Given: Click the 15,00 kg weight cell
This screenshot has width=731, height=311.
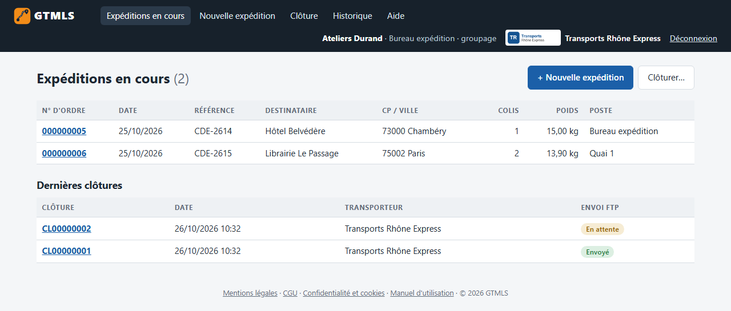Looking at the screenshot, I should 563,131.
